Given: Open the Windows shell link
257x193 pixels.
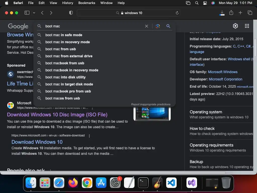Looking at the screenshot, I should tap(239, 59).
